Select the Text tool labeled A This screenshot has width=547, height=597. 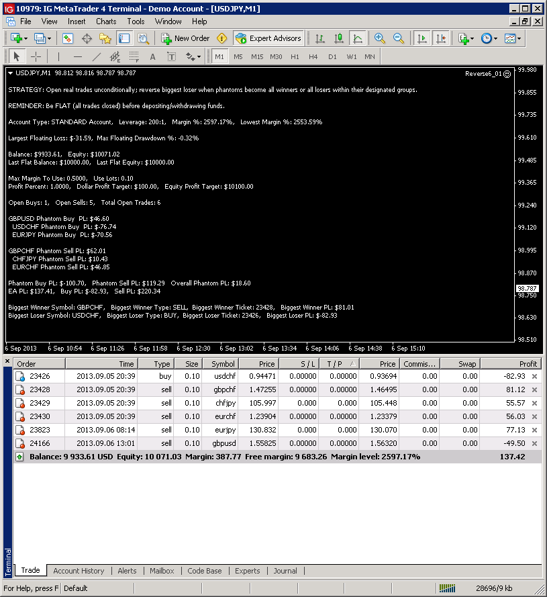click(152, 56)
